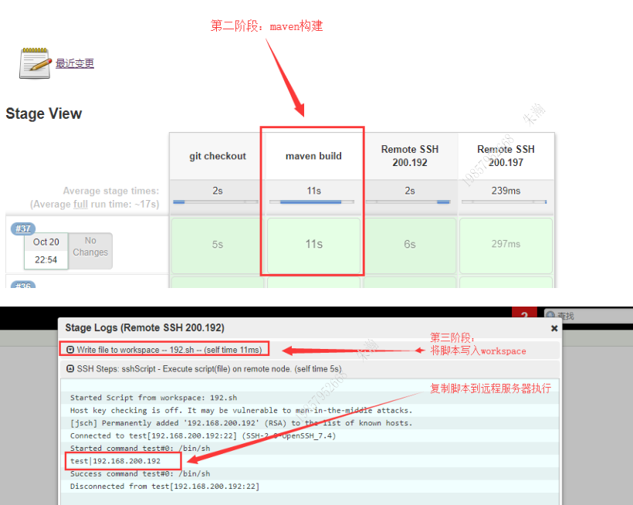
Task: Open the 最近变更 recent changes link
Action: click(74, 64)
